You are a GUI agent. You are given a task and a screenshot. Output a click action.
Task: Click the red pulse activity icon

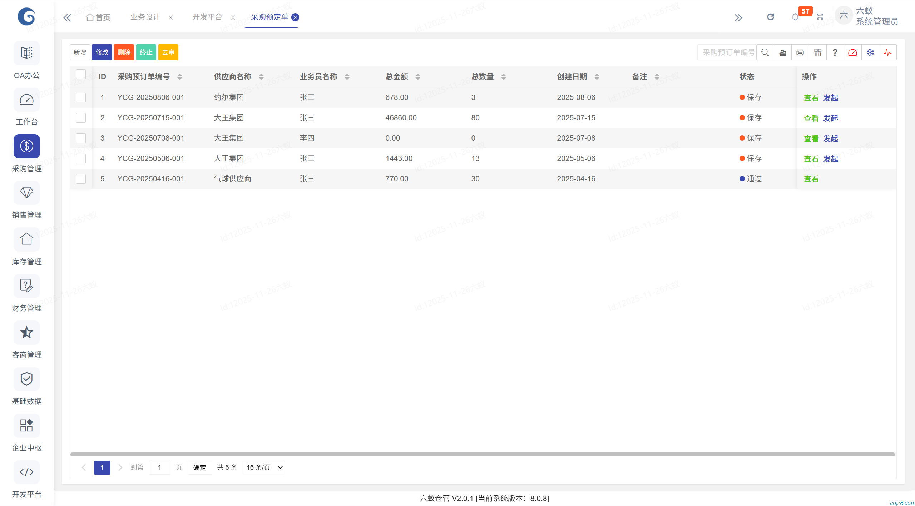(x=888, y=52)
